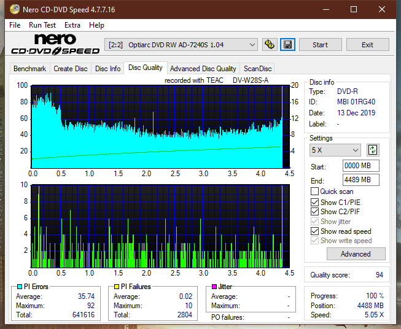401x329 pixels.
Task: Click the End position field 4489 MB
Action: [360, 180]
